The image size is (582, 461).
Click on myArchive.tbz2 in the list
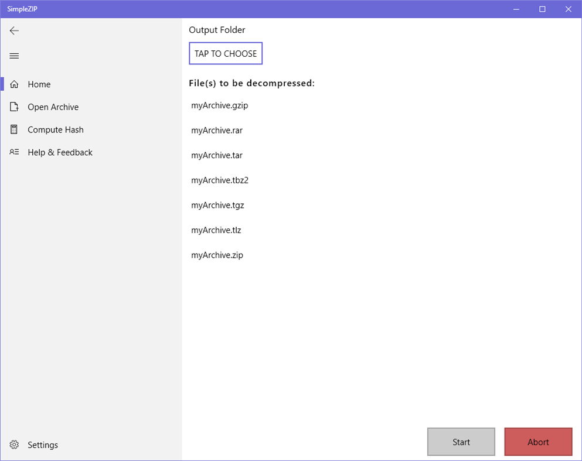[220, 180]
